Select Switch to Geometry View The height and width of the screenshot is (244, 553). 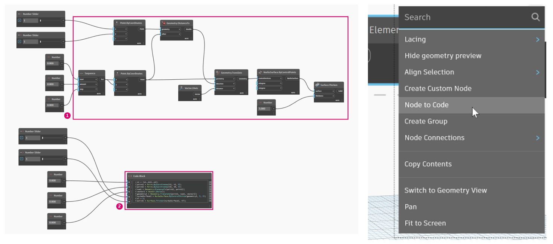[471, 190]
